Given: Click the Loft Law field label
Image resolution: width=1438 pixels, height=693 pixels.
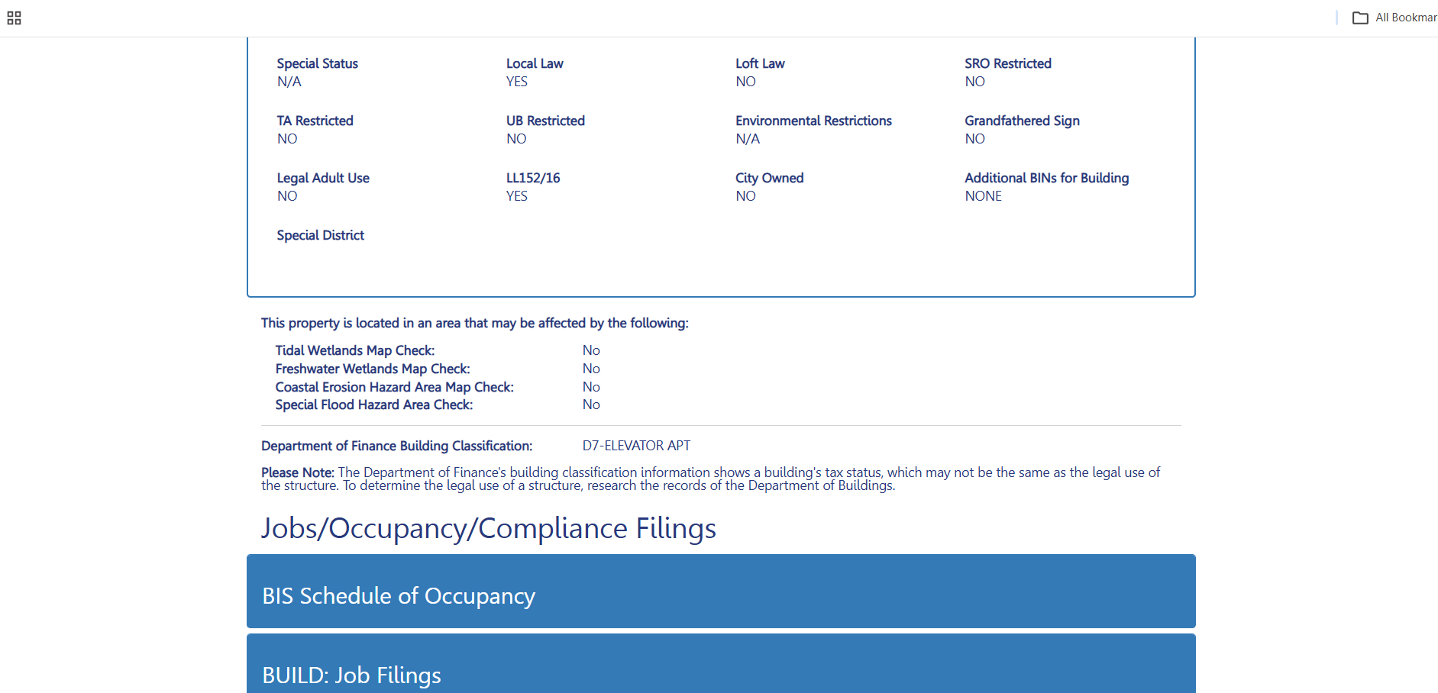Looking at the screenshot, I should click(760, 63).
